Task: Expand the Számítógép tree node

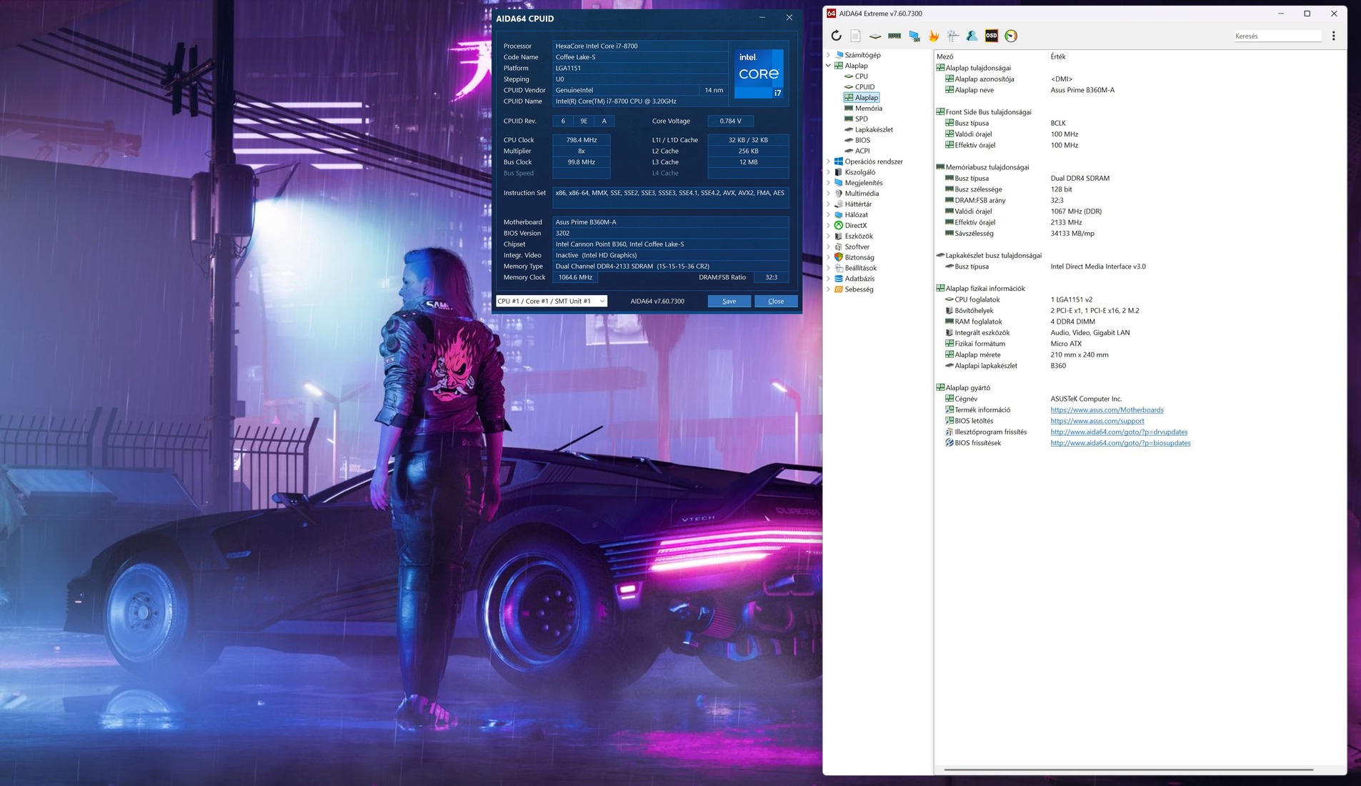Action: (829, 55)
